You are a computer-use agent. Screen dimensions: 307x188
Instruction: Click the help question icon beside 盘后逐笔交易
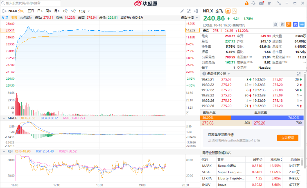204,74
